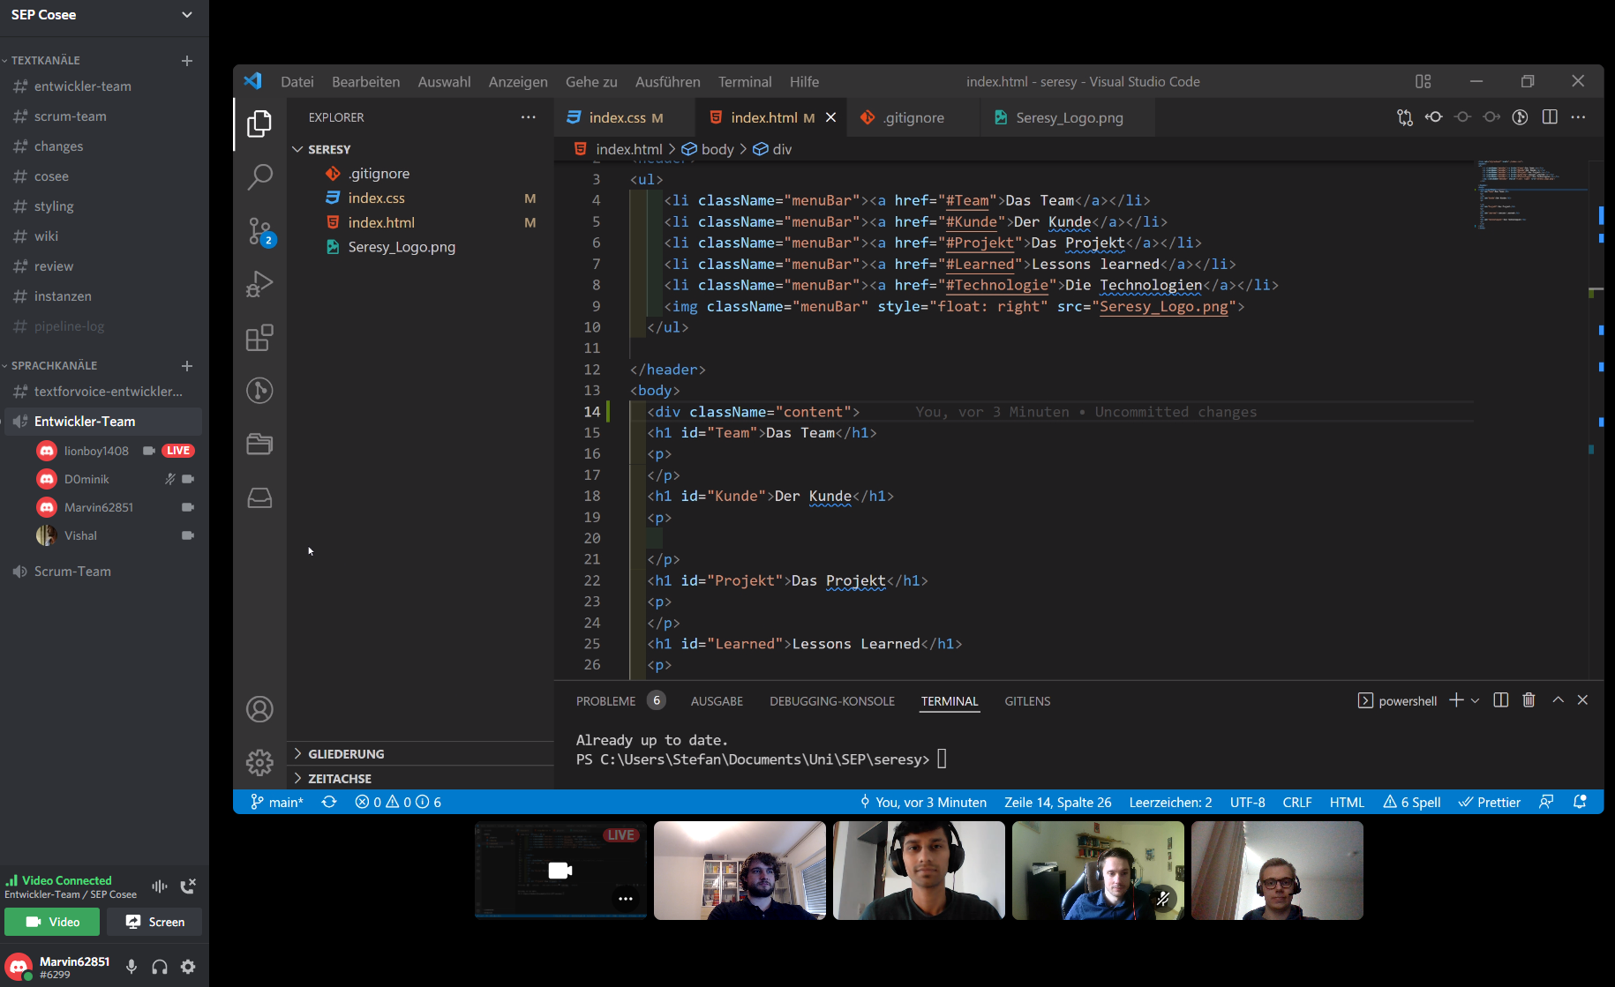Viewport: 1615px width, 987px height.
Task: Open the Extensions view icon
Action: pyautogui.click(x=259, y=338)
